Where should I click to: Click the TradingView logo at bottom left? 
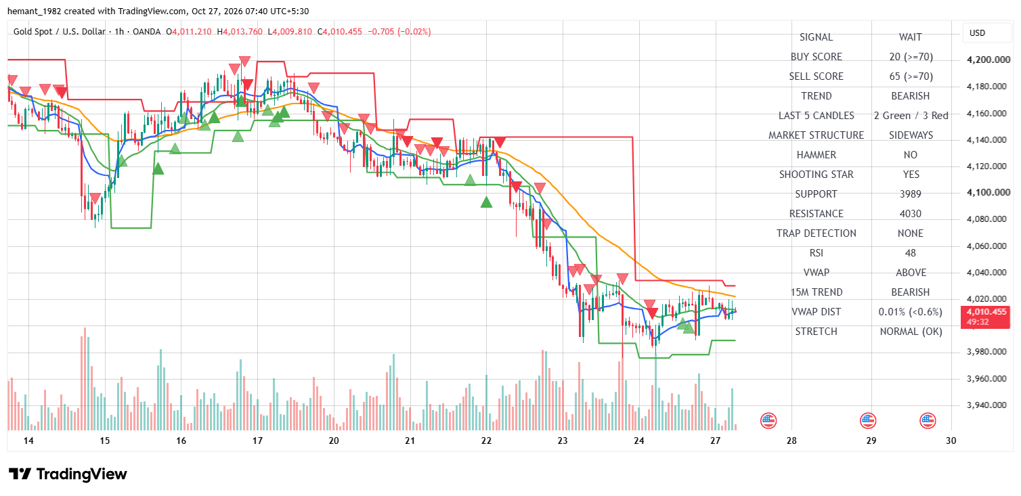point(68,474)
